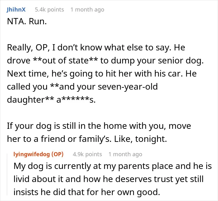Open the top comment's 1 month ago timestamp
Image resolution: width=218 pixels, height=201 pixels.
click(x=87, y=10)
